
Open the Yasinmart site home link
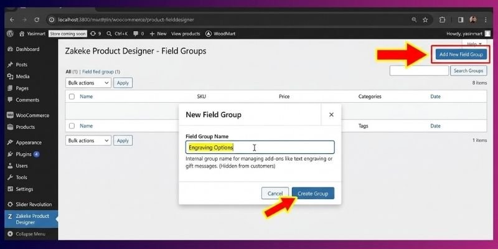click(32, 34)
